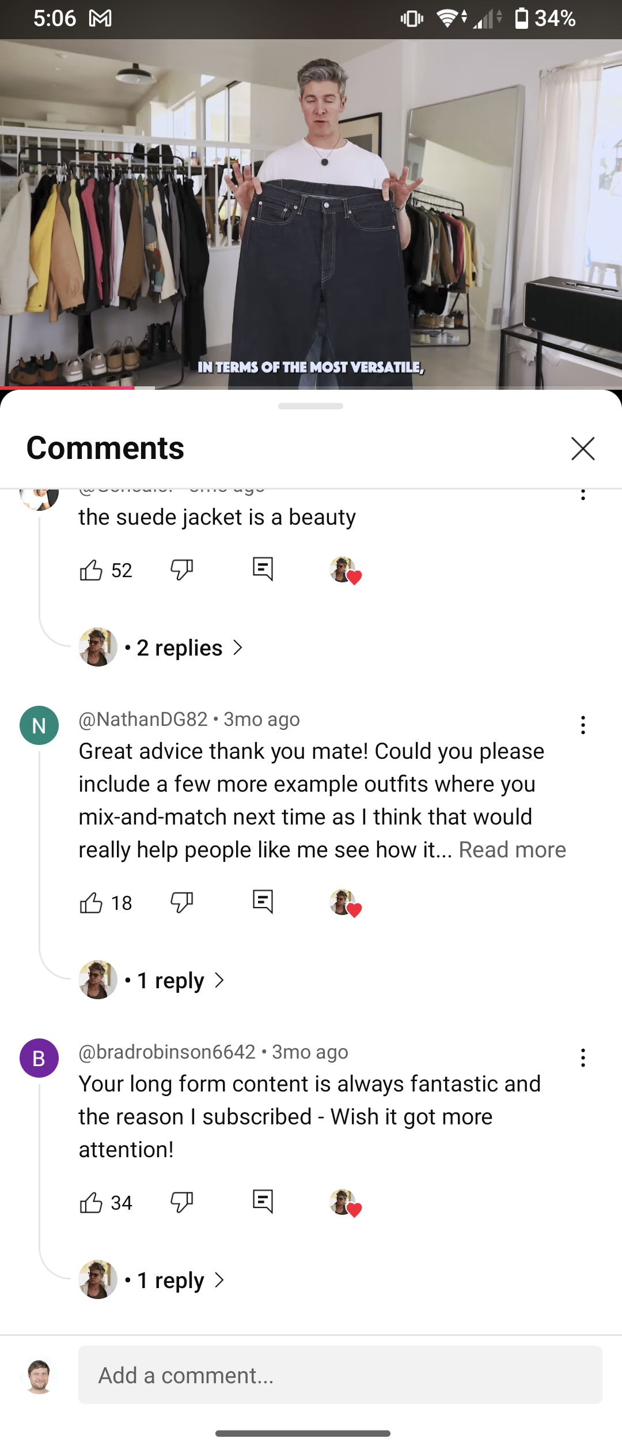Dislike NathanDG82's comment

click(181, 903)
